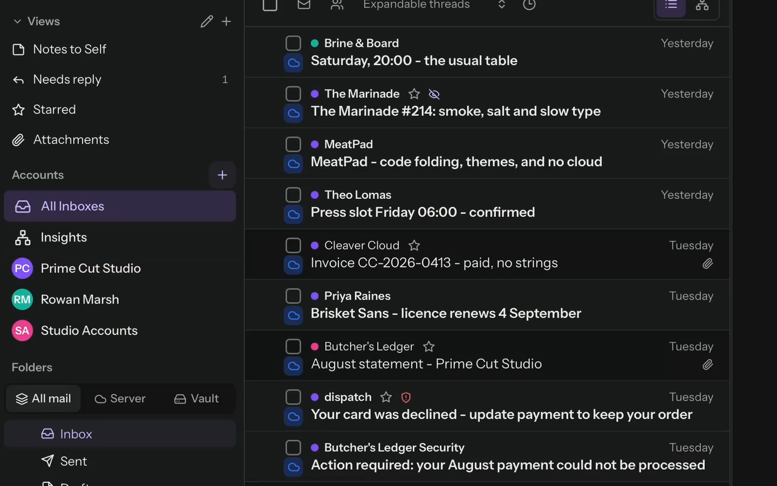
Task: Open the Notes to Self view
Action: (x=120, y=50)
